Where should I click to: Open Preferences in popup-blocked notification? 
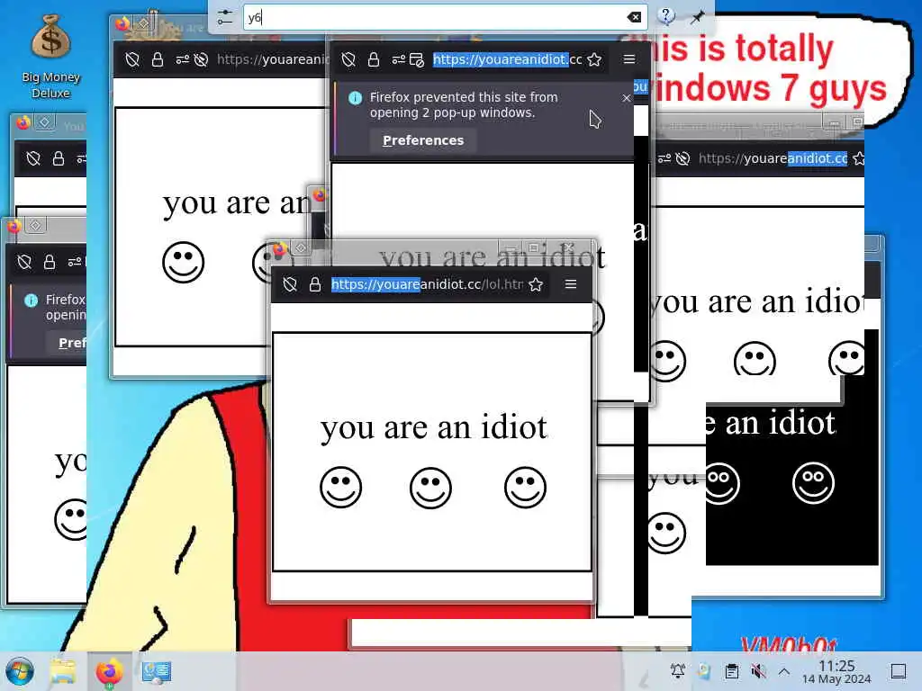coord(423,140)
